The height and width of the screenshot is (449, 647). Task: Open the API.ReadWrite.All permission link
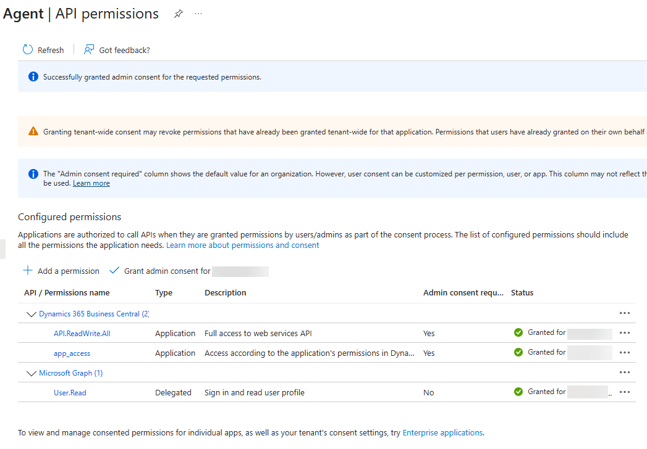82,334
